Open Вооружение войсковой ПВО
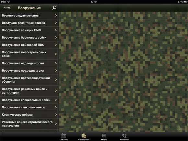188x141 pixels. tap(29, 45)
